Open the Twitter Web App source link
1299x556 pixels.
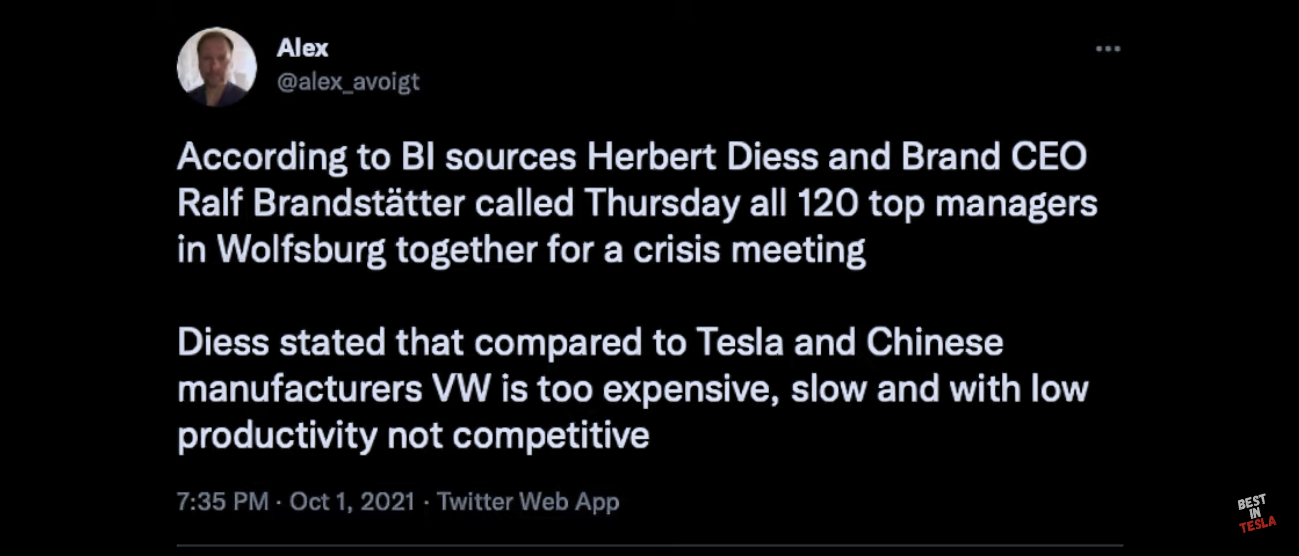(528, 502)
